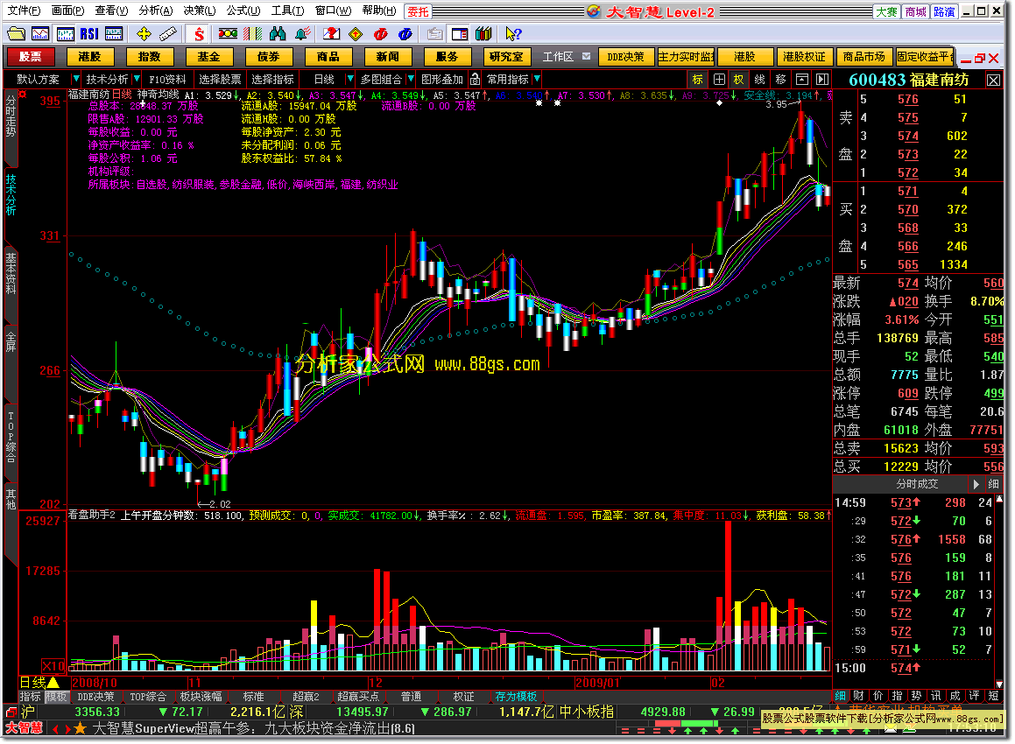
Task: Open the binoculars search icon
Action: (277, 33)
